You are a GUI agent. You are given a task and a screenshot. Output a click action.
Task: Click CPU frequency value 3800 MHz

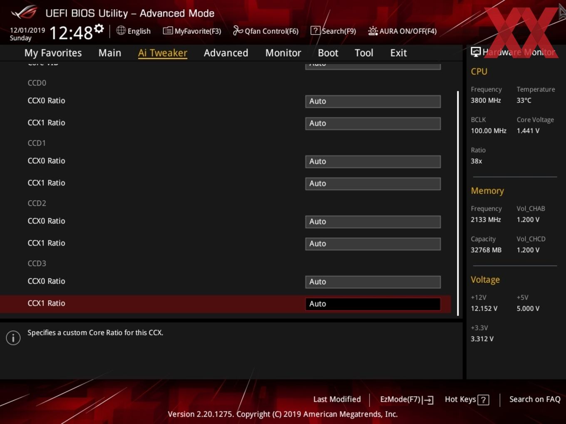[x=486, y=100]
